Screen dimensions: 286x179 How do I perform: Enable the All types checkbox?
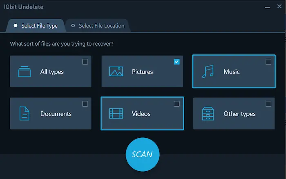coord(85,62)
